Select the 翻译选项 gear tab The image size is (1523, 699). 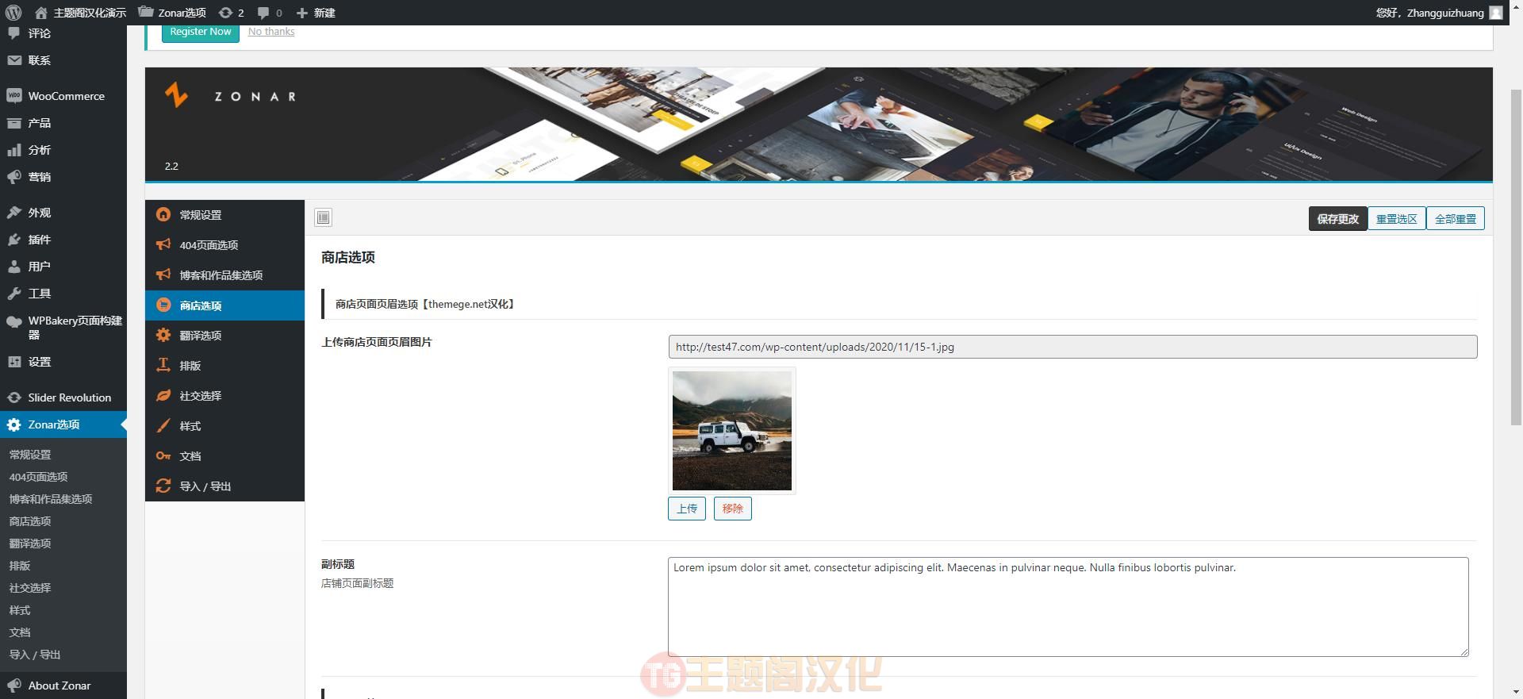(x=224, y=336)
